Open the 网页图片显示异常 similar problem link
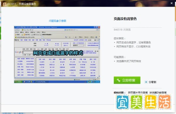The height and width of the screenshot is (114, 176). coord(138,93)
